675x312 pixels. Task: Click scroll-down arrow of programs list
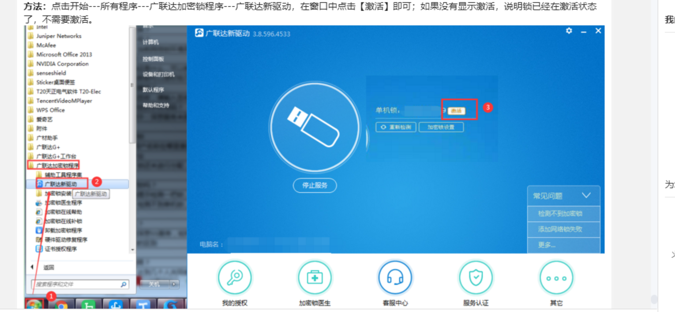[132, 250]
